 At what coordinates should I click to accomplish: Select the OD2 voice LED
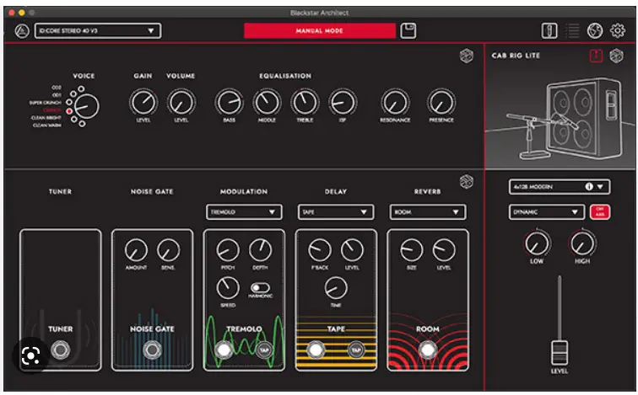81,88
